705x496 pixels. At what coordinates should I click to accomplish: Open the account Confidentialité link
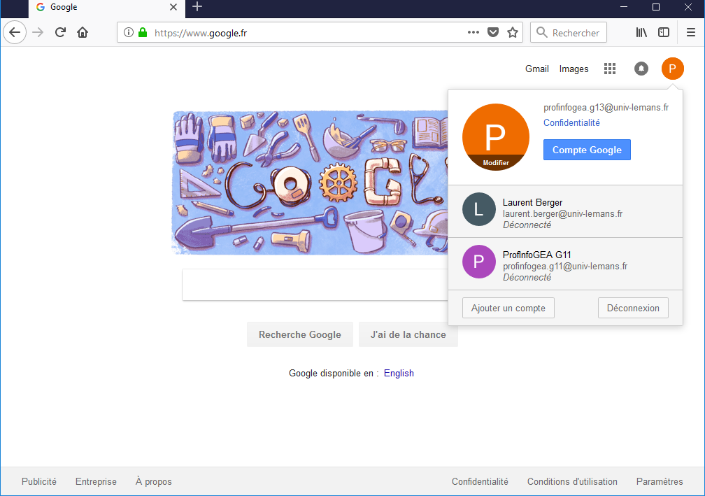(x=571, y=122)
